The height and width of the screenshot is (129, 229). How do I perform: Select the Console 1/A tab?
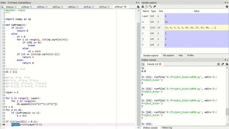pyautogui.click(x=152, y=64)
